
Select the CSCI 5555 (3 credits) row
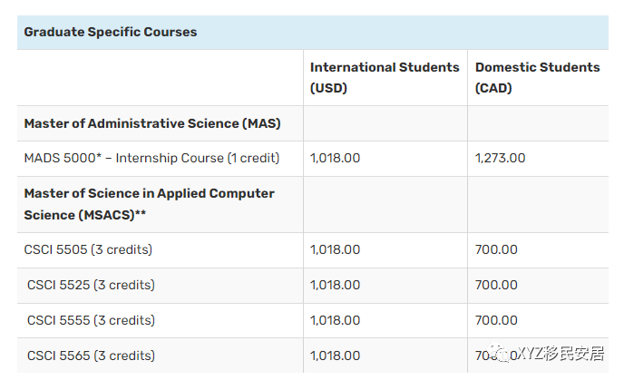tap(91, 320)
